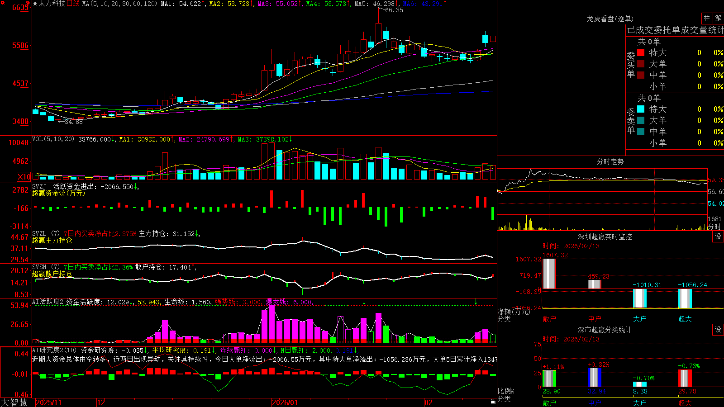Click the 超赢散户持仓 label

(x=52, y=274)
